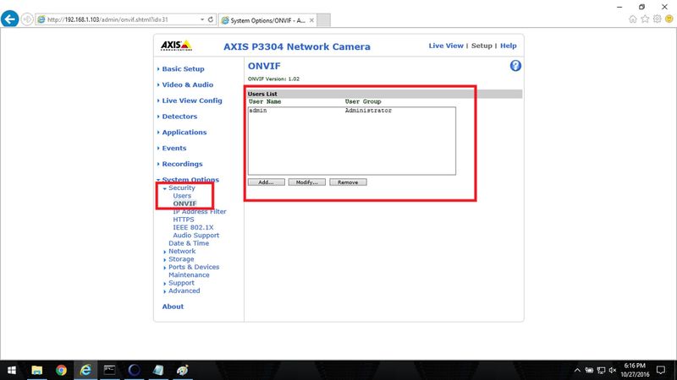The height and width of the screenshot is (380, 677).
Task: Click the browser Home icon
Action: [x=632, y=19]
